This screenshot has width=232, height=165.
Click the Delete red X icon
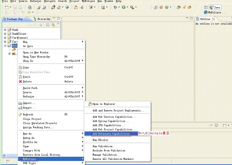[x=20, y=81]
